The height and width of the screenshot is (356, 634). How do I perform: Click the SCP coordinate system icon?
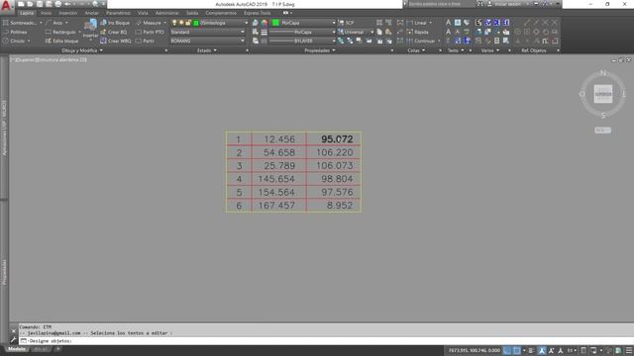pyautogui.click(x=346, y=23)
